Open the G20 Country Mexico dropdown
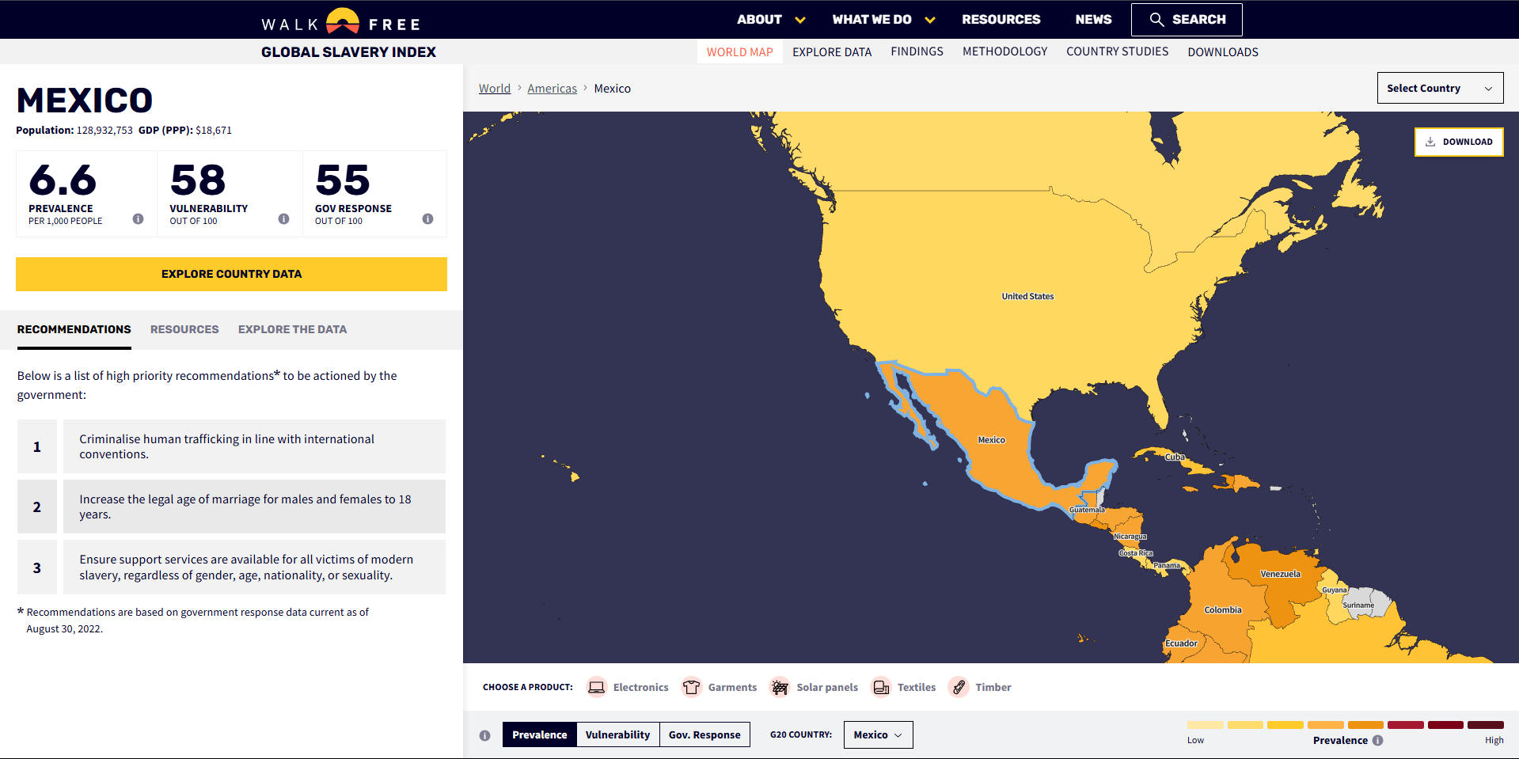Screen dimensions: 1519x759 click(x=878, y=734)
